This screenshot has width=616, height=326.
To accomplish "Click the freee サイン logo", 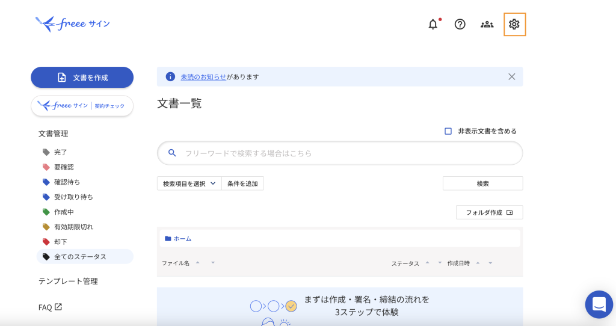I will [x=73, y=24].
